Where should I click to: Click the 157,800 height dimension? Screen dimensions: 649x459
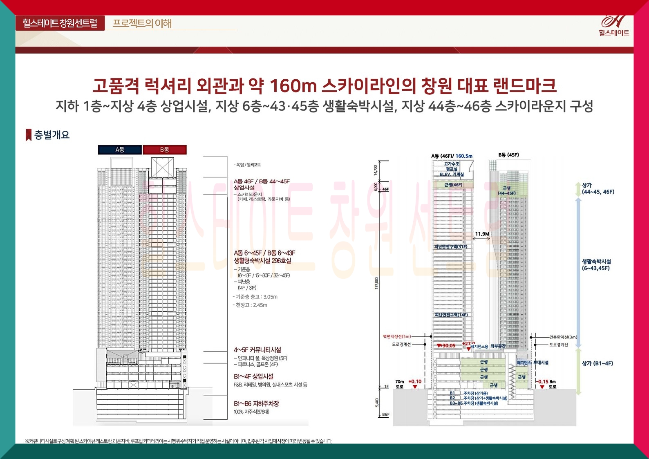(x=376, y=283)
